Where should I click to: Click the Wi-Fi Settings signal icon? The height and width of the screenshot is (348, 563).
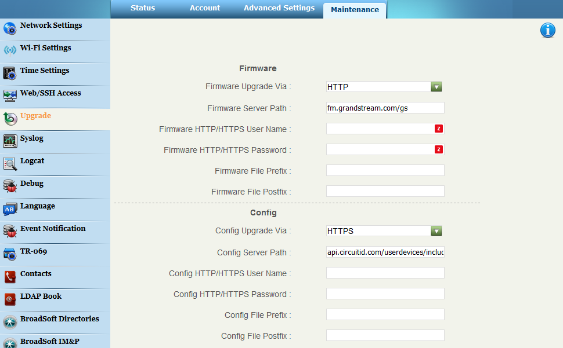tap(10, 50)
